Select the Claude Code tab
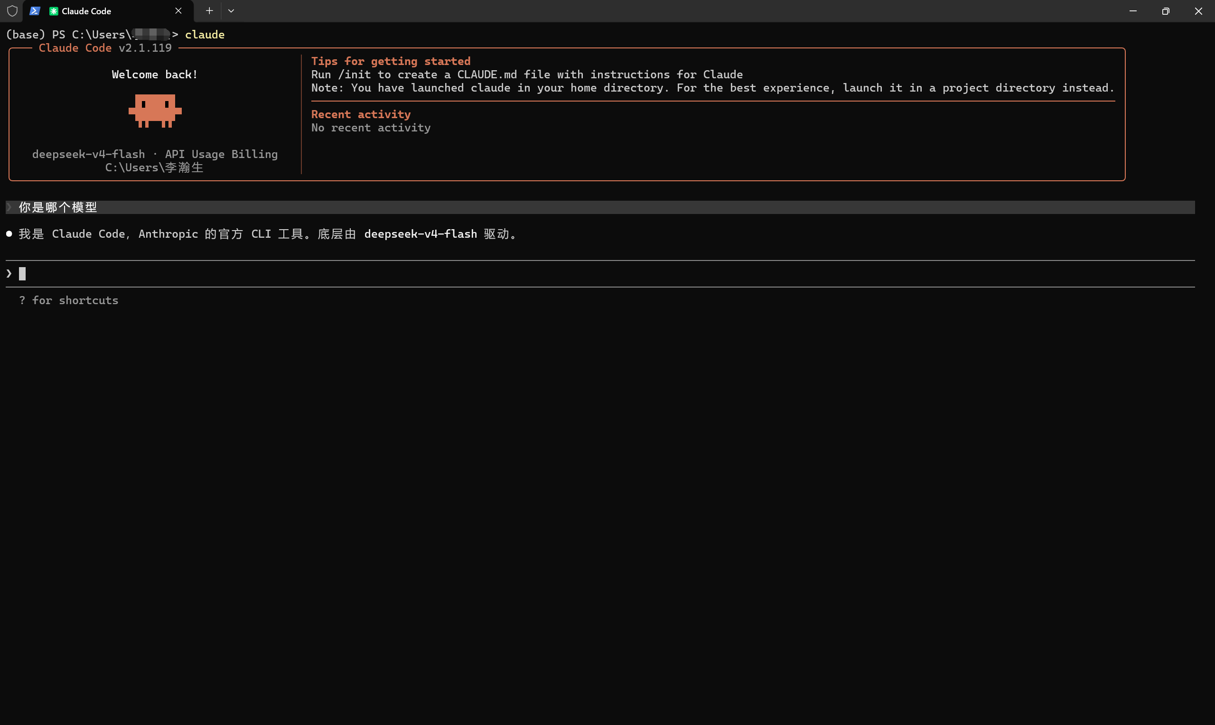Image resolution: width=1215 pixels, height=725 pixels. click(x=86, y=11)
